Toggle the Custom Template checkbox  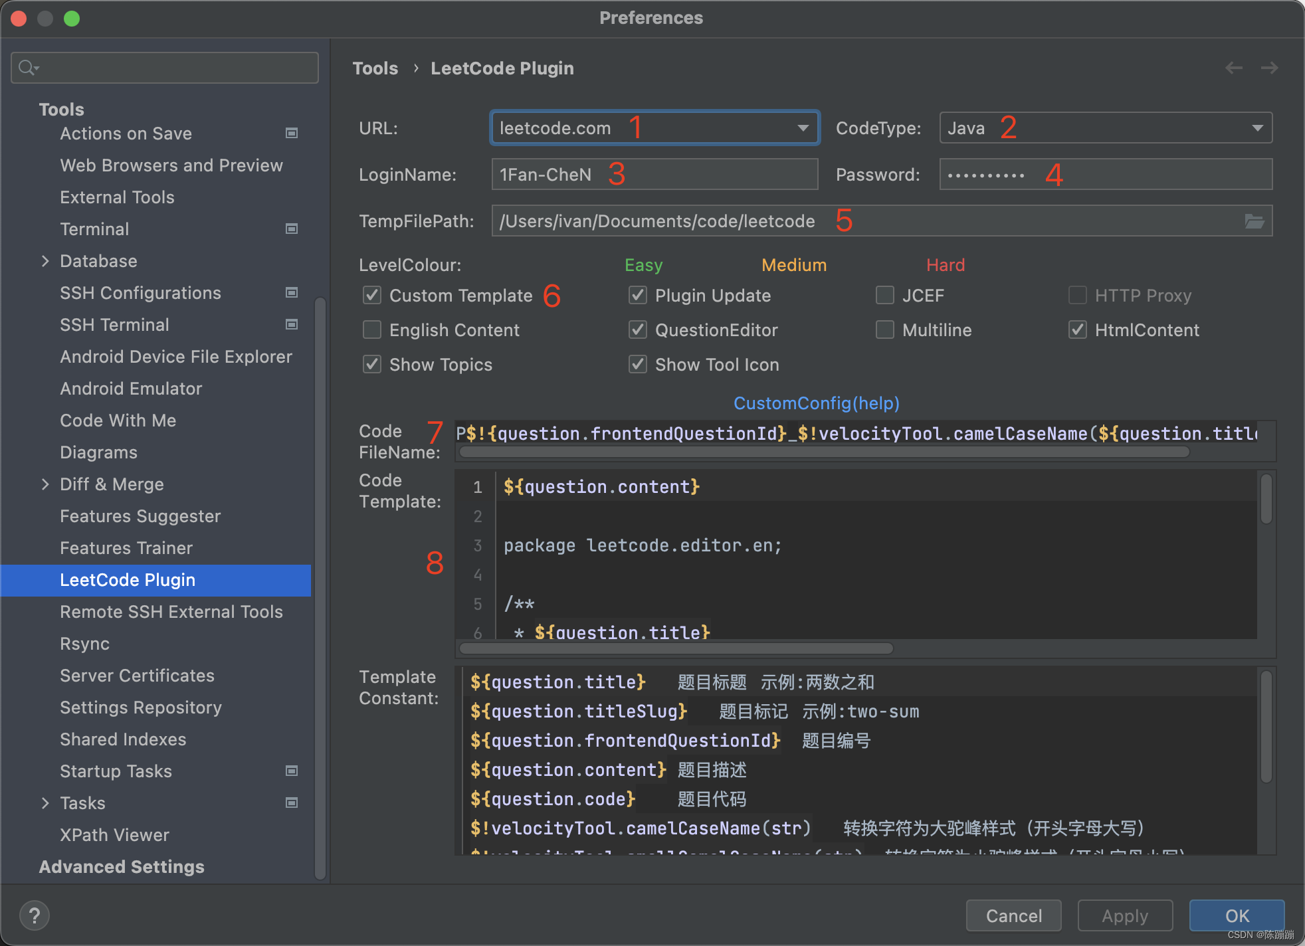[x=372, y=296]
